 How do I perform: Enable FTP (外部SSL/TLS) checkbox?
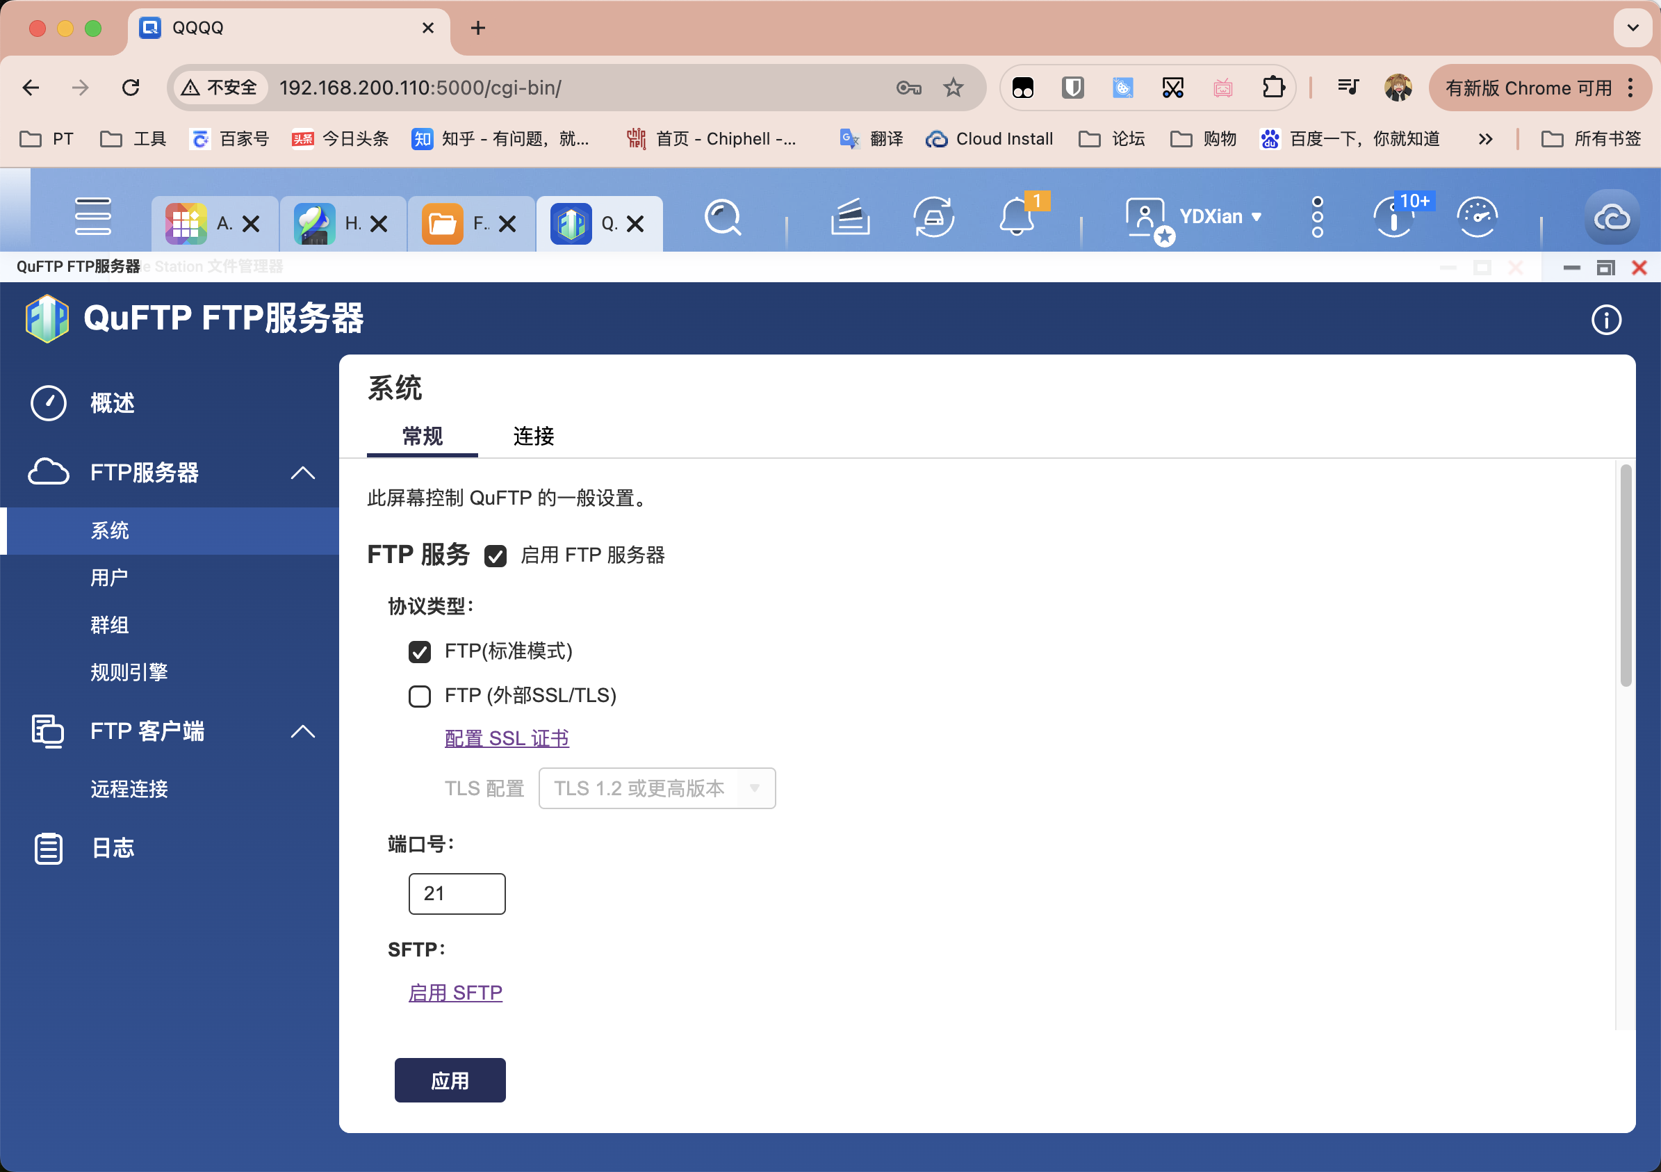(420, 696)
